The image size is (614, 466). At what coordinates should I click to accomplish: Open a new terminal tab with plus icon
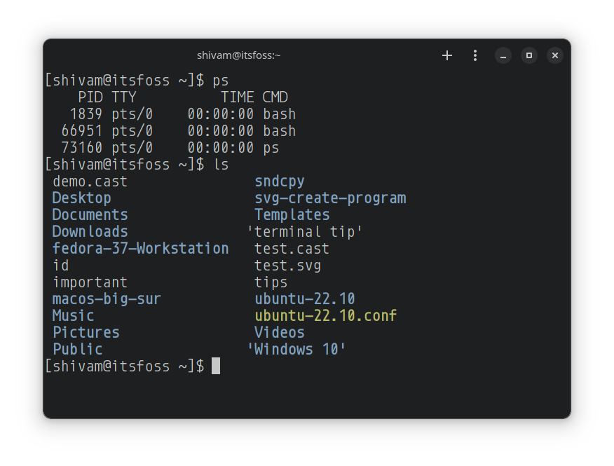coord(447,55)
